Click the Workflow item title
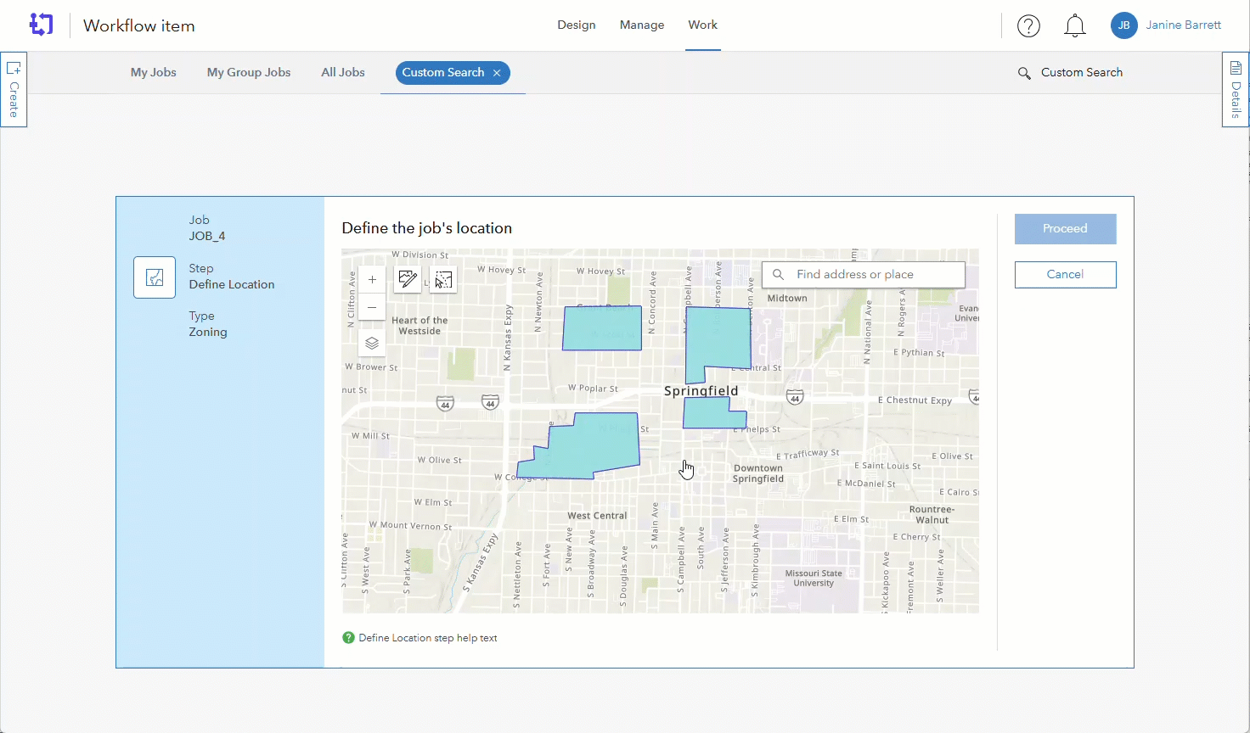Screen dimensions: 1250x733 (x=139, y=25)
